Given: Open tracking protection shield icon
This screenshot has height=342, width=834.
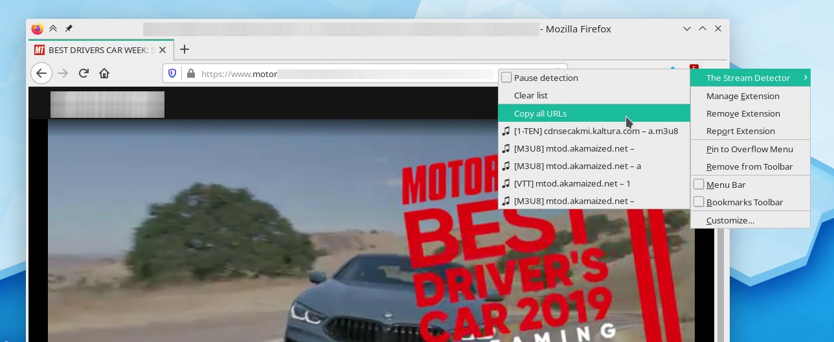Looking at the screenshot, I should point(172,74).
